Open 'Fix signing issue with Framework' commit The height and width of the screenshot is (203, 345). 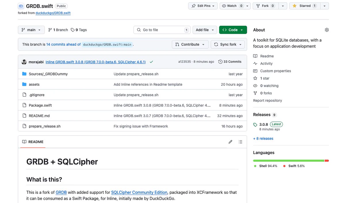tap(141, 126)
